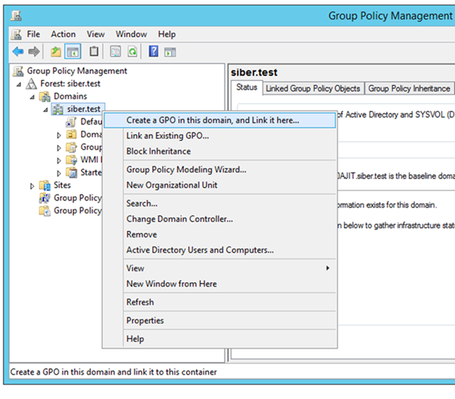This screenshot has height=399, width=455.
Task: Open the File menu
Action: [34, 34]
